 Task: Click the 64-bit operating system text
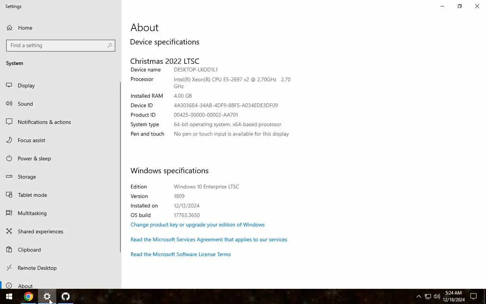(x=227, y=124)
